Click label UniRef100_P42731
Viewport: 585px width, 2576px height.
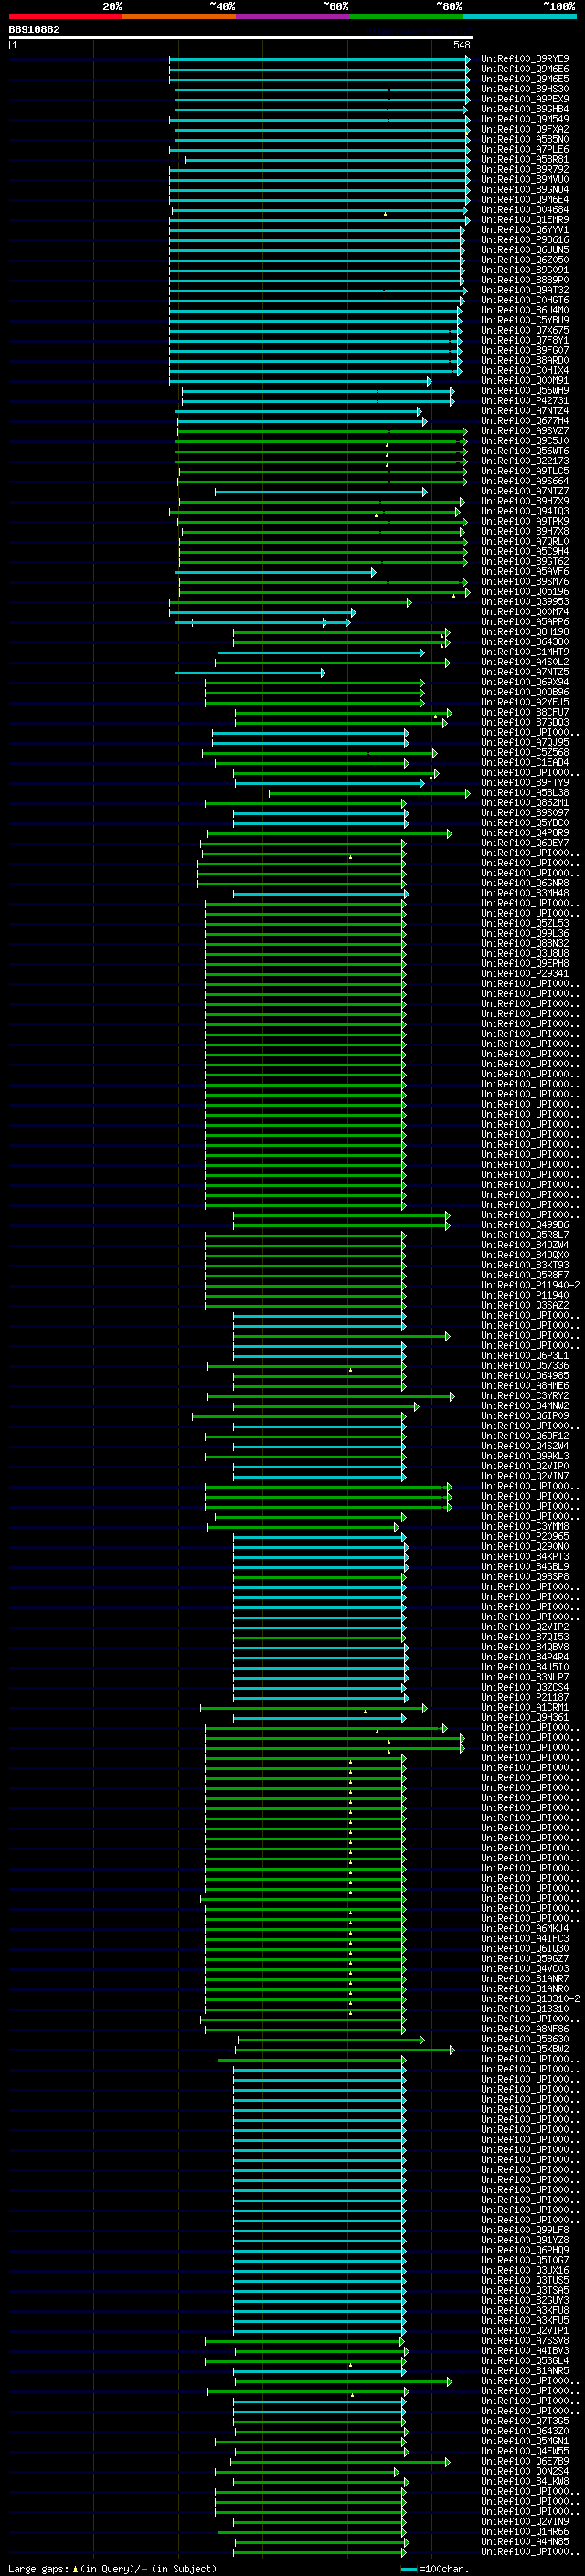(525, 401)
